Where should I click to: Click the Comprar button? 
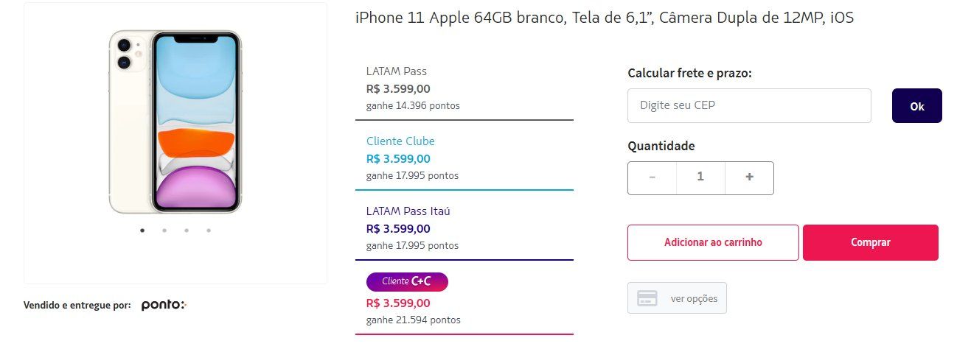(x=871, y=242)
